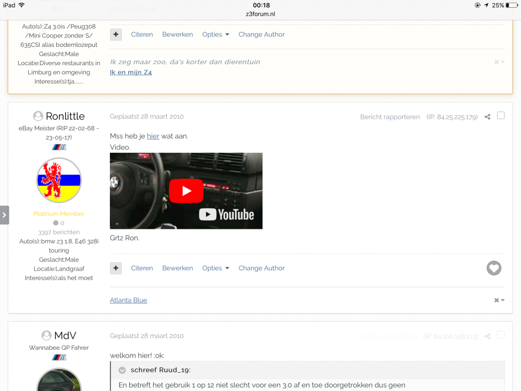The image size is (521, 391).
Task: Share Ronlittle's post via share icon
Action: tap(488, 117)
